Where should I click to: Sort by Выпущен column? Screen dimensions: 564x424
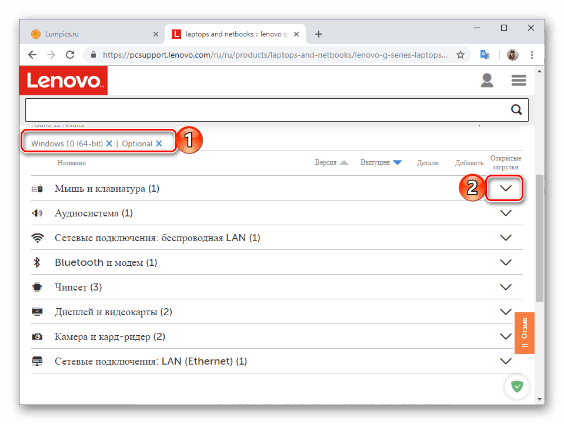click(x=381, y=162)
